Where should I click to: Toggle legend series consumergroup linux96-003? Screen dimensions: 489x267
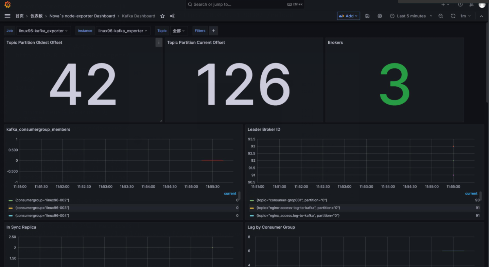(x=42, y=208)
